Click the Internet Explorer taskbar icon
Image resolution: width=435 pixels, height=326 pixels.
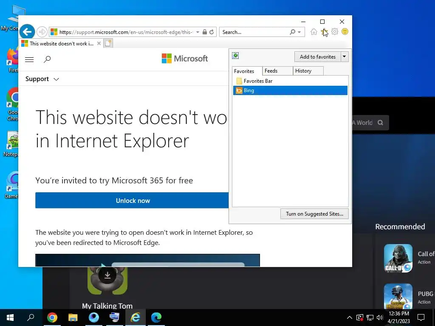[136, 318]
